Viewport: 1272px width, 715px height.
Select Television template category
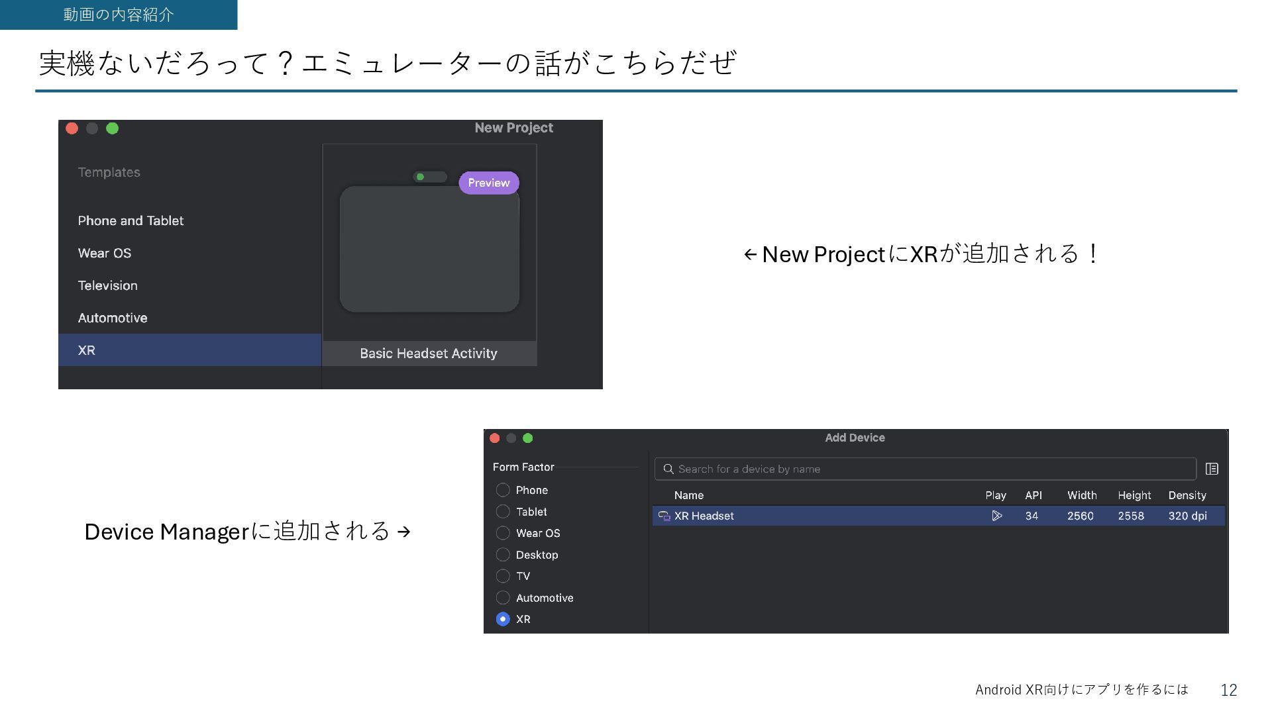tap(108, 285)
